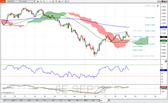Open the data series properties icon
168x103 pixels.
[53, 1]
